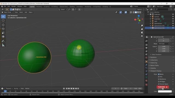
Task: Open the timeline Playback menu
Action: 9,88
